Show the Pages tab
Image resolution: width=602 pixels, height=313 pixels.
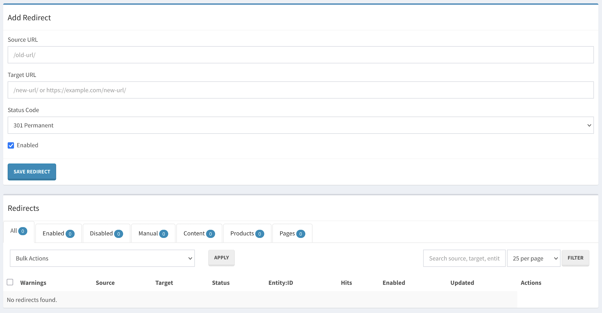[292, 233]
